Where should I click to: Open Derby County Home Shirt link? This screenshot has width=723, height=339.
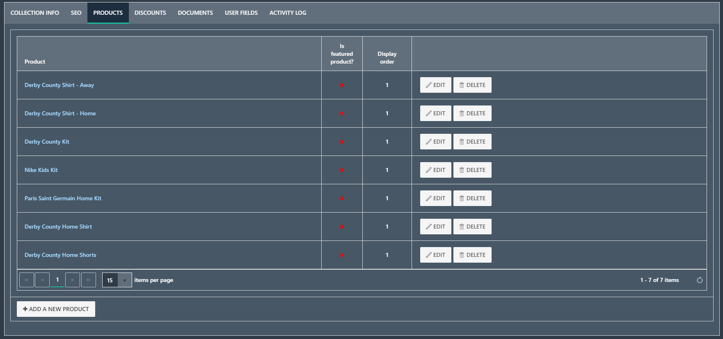(x=58, y=227)
